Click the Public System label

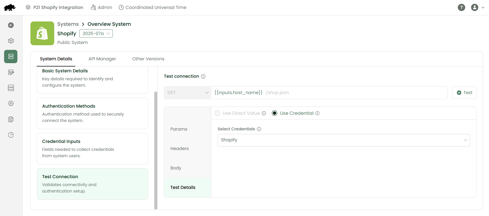[72, 42]
